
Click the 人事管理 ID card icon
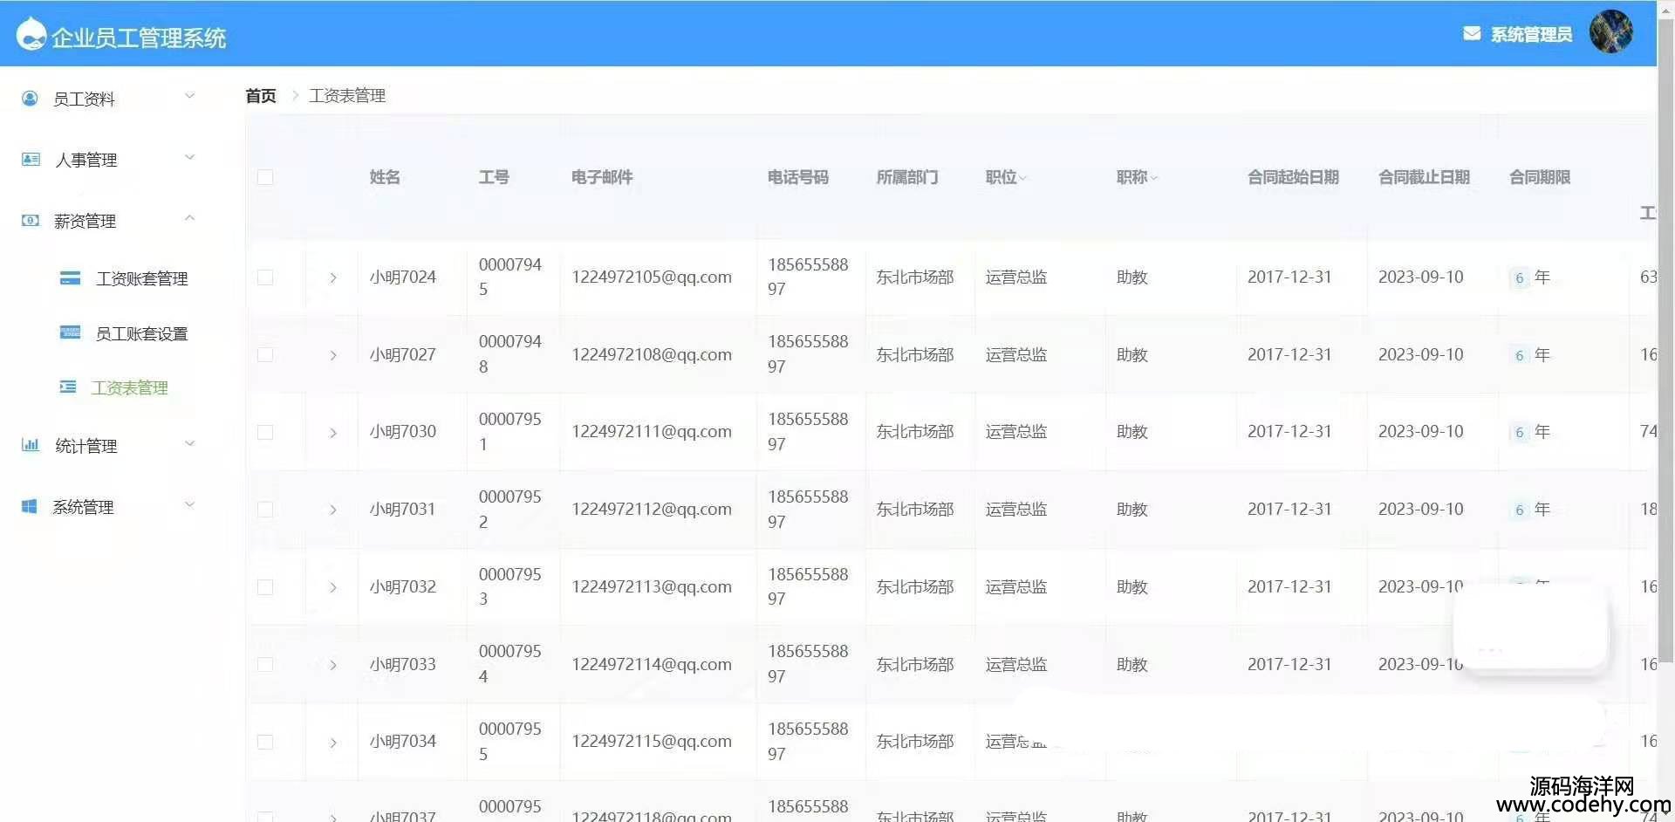pyautogui.click(x=31, y=160)
